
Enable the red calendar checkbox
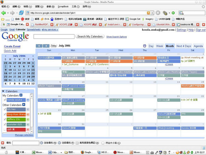5,130
